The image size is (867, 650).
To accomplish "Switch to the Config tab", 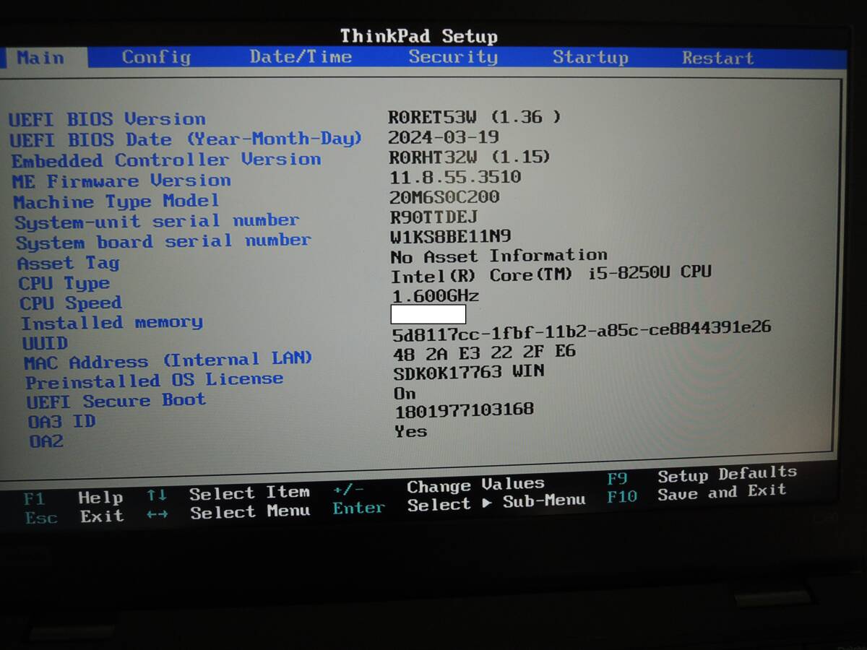I will (156, 56).
